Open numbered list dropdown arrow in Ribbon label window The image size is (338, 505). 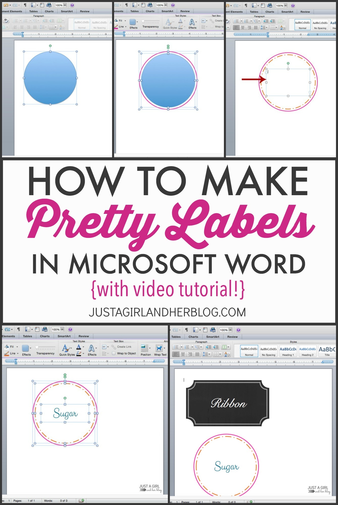coord(192,347)
